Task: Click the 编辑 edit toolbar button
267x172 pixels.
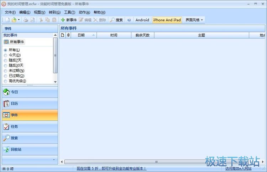Action: 85,20
